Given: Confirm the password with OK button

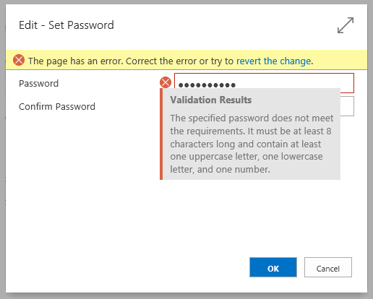Looking at the screenshot, I should pyautogui.click(x=273, y=267).
